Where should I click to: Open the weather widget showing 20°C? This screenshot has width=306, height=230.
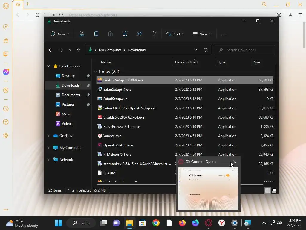tap(22, 223)
